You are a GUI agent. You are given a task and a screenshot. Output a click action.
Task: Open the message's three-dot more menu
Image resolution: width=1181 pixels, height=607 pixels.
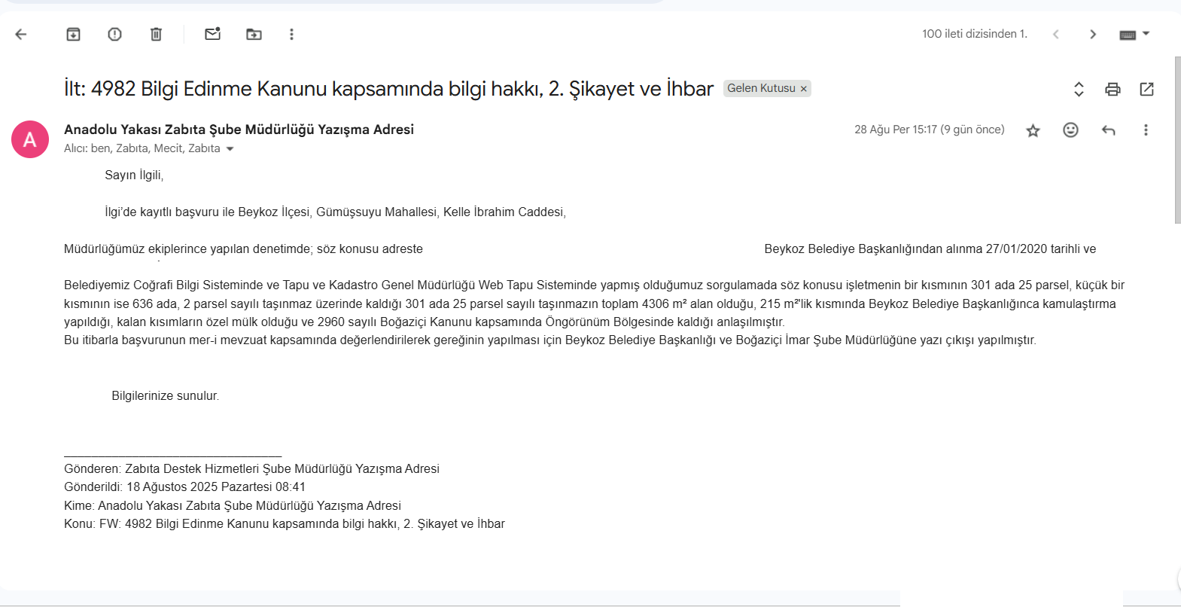(x=1146, y=130)
